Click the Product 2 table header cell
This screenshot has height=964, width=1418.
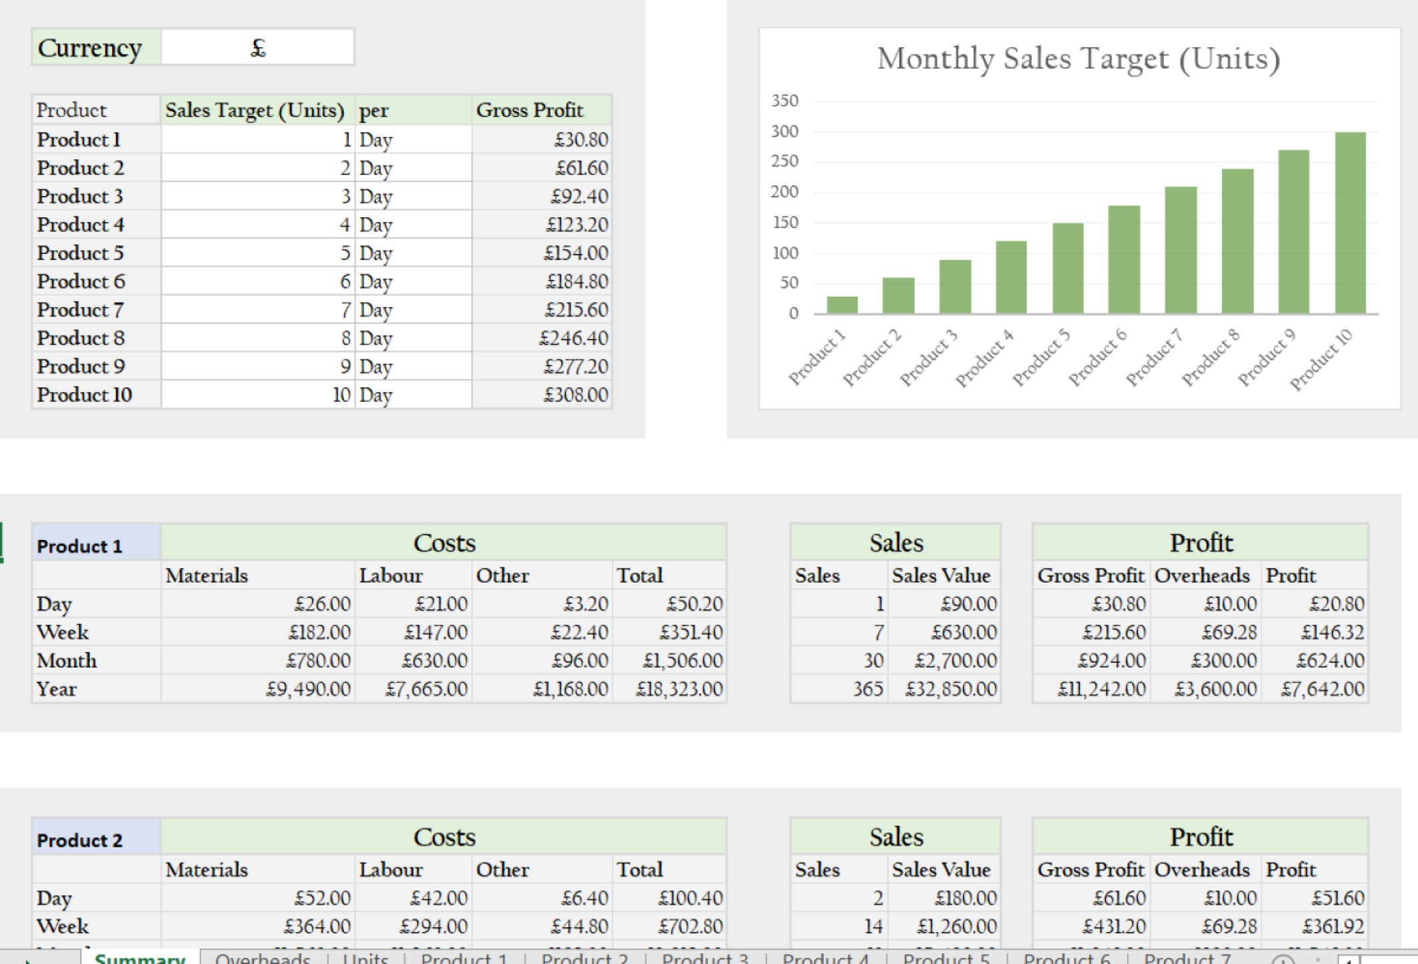pyautogui.click(x=95, y=840)
